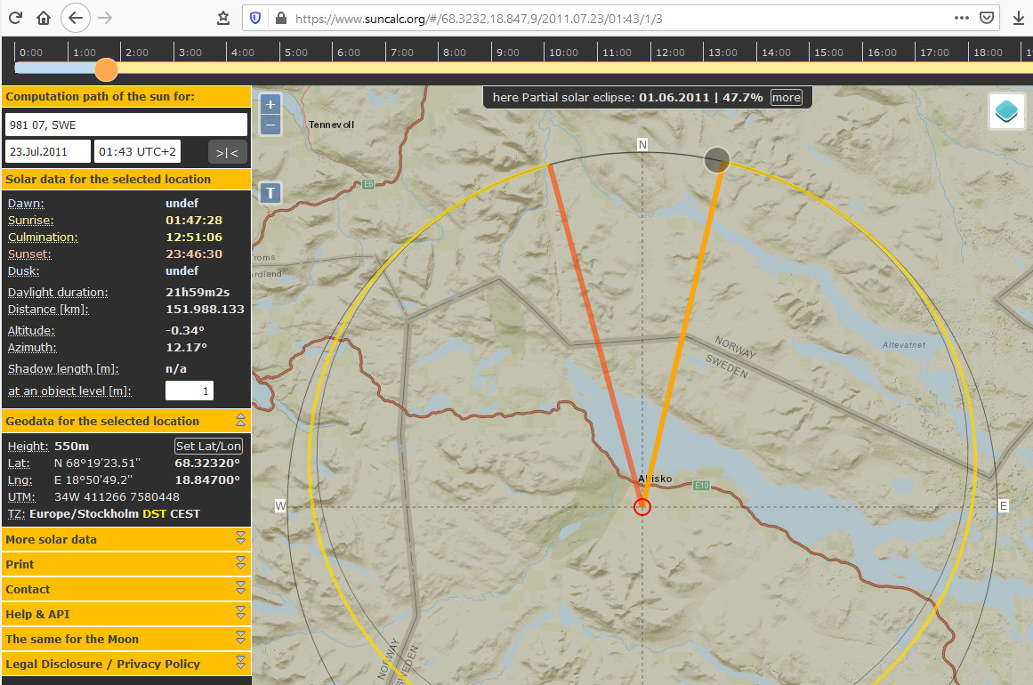Click the grey sun position marker on arc

tap(717, 159)
